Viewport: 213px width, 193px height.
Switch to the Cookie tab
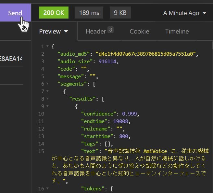(139, 32)
